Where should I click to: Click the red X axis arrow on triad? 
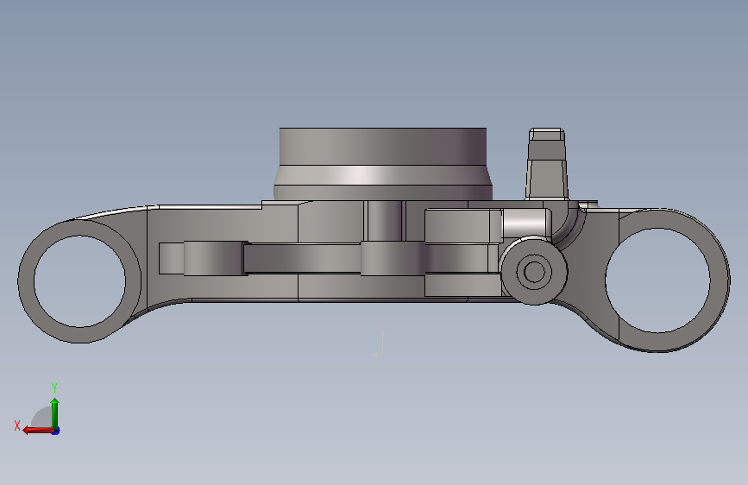37,430
